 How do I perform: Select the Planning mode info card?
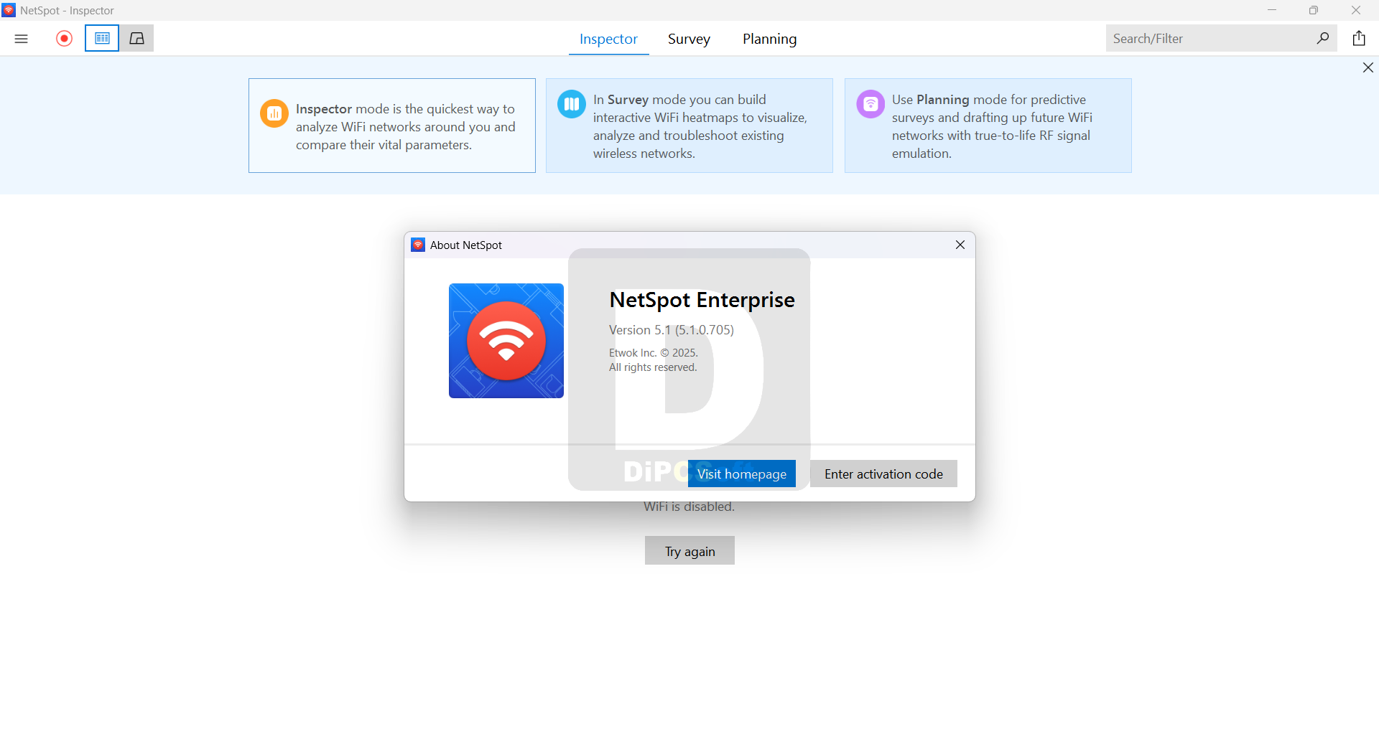click(x=988, y=126)
